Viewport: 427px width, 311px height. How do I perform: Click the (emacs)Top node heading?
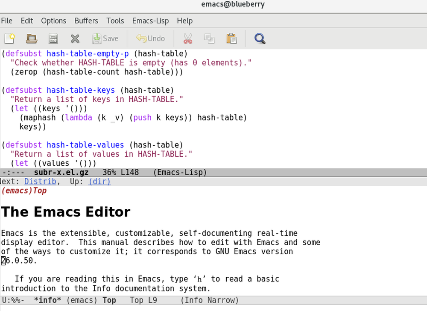click(x=24, y=191)
